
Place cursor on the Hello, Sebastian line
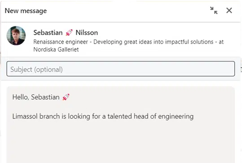click(x=41, y=97)
